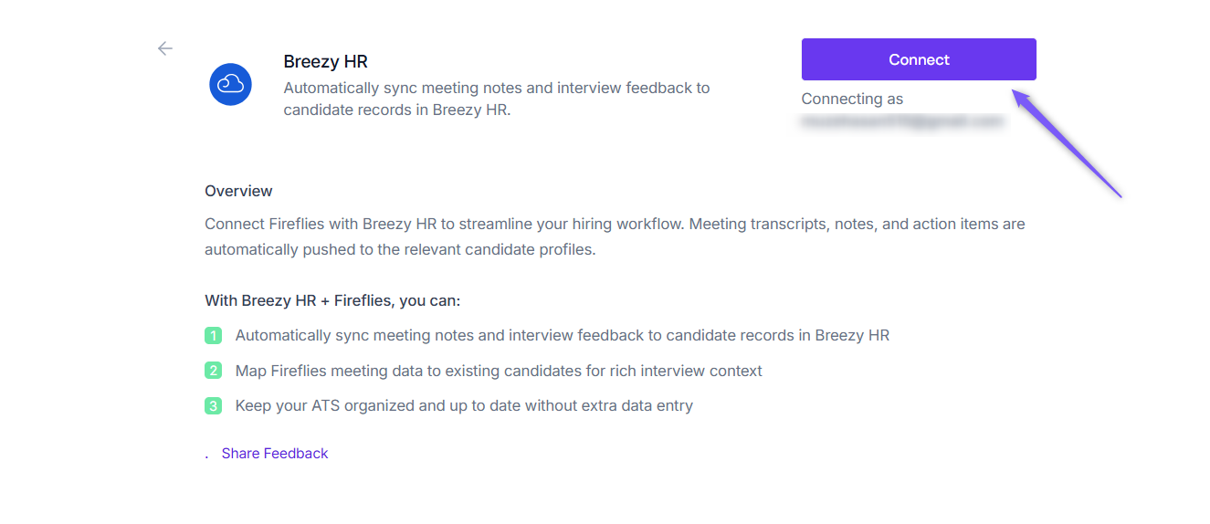
Task: Click the green number 3 badge
Action: [x=213, y=405]
